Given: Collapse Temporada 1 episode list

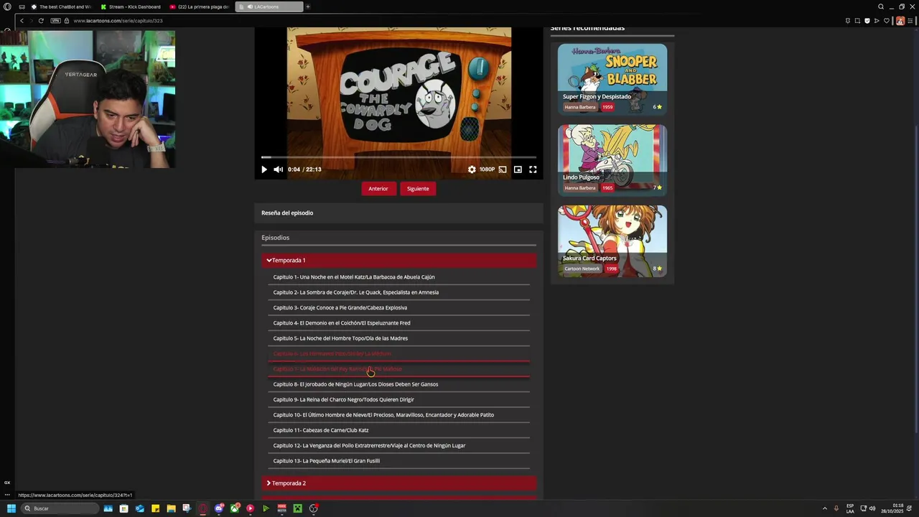Looking at the screenshot, I should coord(398,260).
